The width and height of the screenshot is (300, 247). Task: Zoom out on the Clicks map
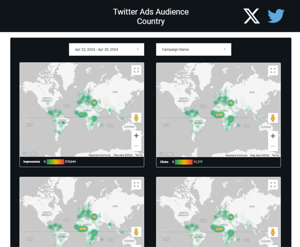(273, 146)
